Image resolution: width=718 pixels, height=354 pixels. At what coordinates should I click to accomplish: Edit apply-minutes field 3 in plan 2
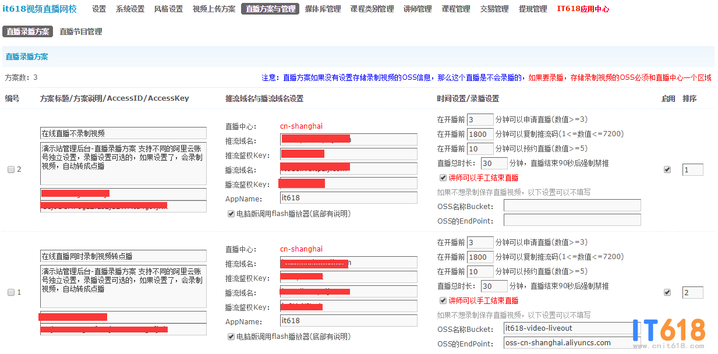click(x=480, y=119)
